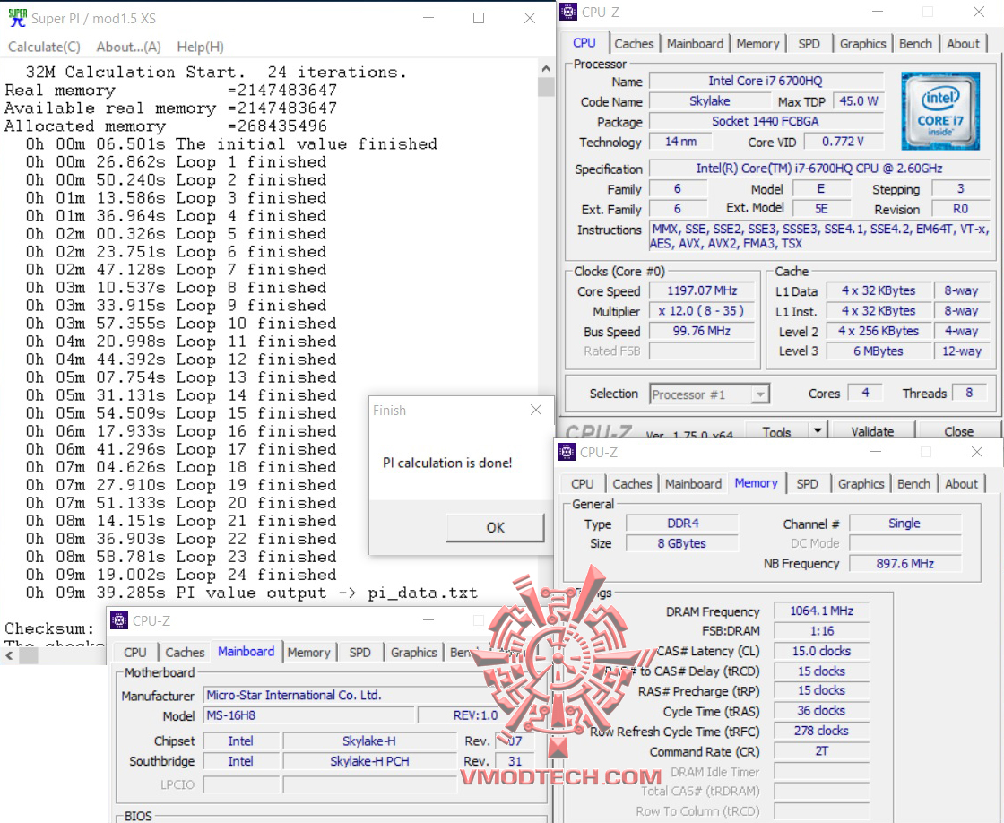This screenshot has height=823, width=1004.
Task: Open Graphics tab in the CPU-Z Mainboard window
Action: click(413, 652)
